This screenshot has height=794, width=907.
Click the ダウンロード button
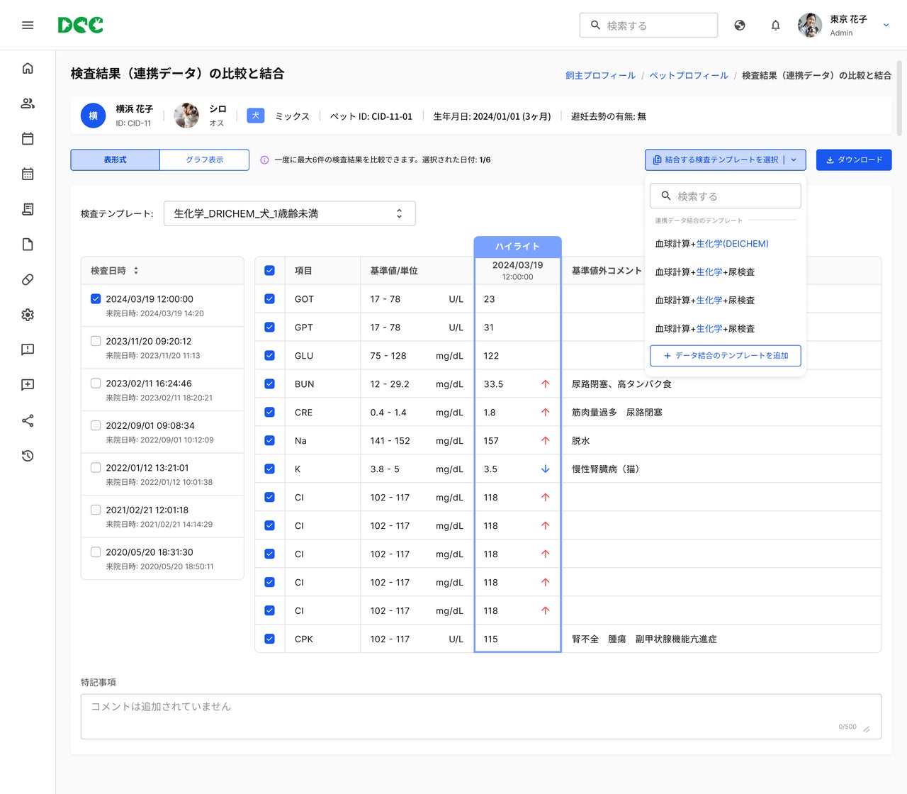point(854,160)
